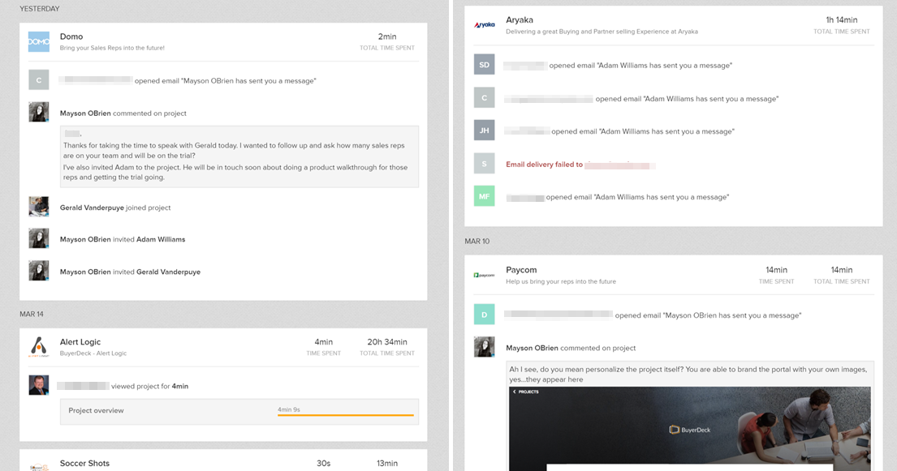Click Aryaka subtitle 'Delivering a great Buying'
Image resolution: width=897 pixels, height=471 pixels.
click(602, 32)
